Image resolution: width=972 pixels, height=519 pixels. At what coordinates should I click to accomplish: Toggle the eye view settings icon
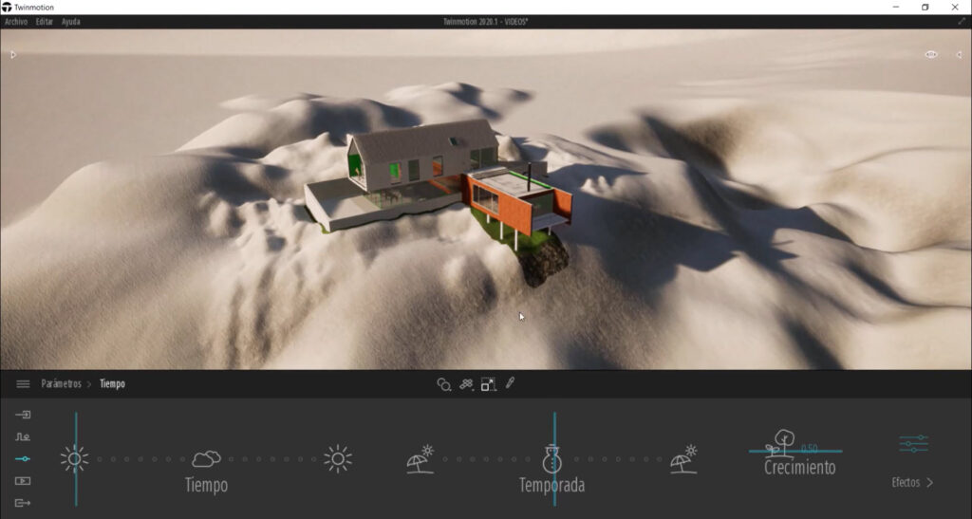coord(931,55)
